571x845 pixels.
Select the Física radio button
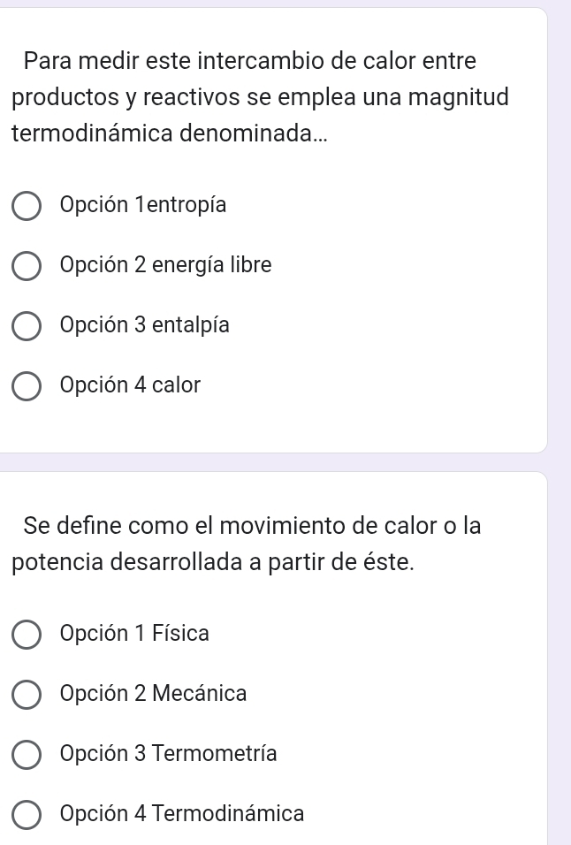[27, 634]
